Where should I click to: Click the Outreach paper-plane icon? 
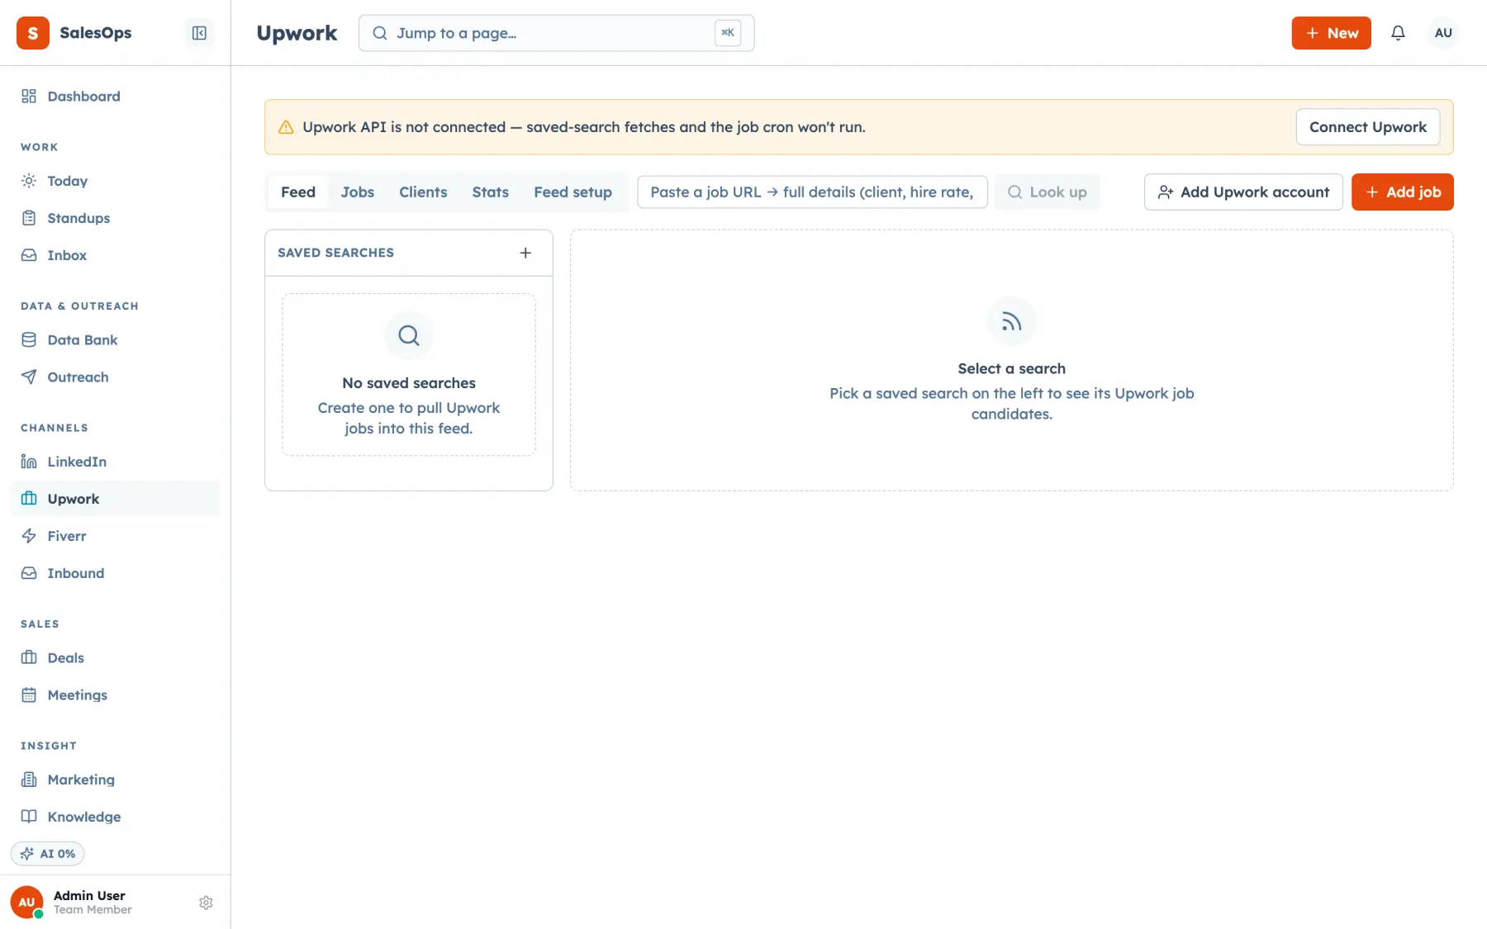(x=29, y=377)
